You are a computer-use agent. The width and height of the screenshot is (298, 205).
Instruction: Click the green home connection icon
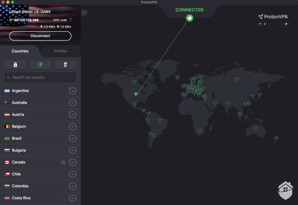[189, 18]
